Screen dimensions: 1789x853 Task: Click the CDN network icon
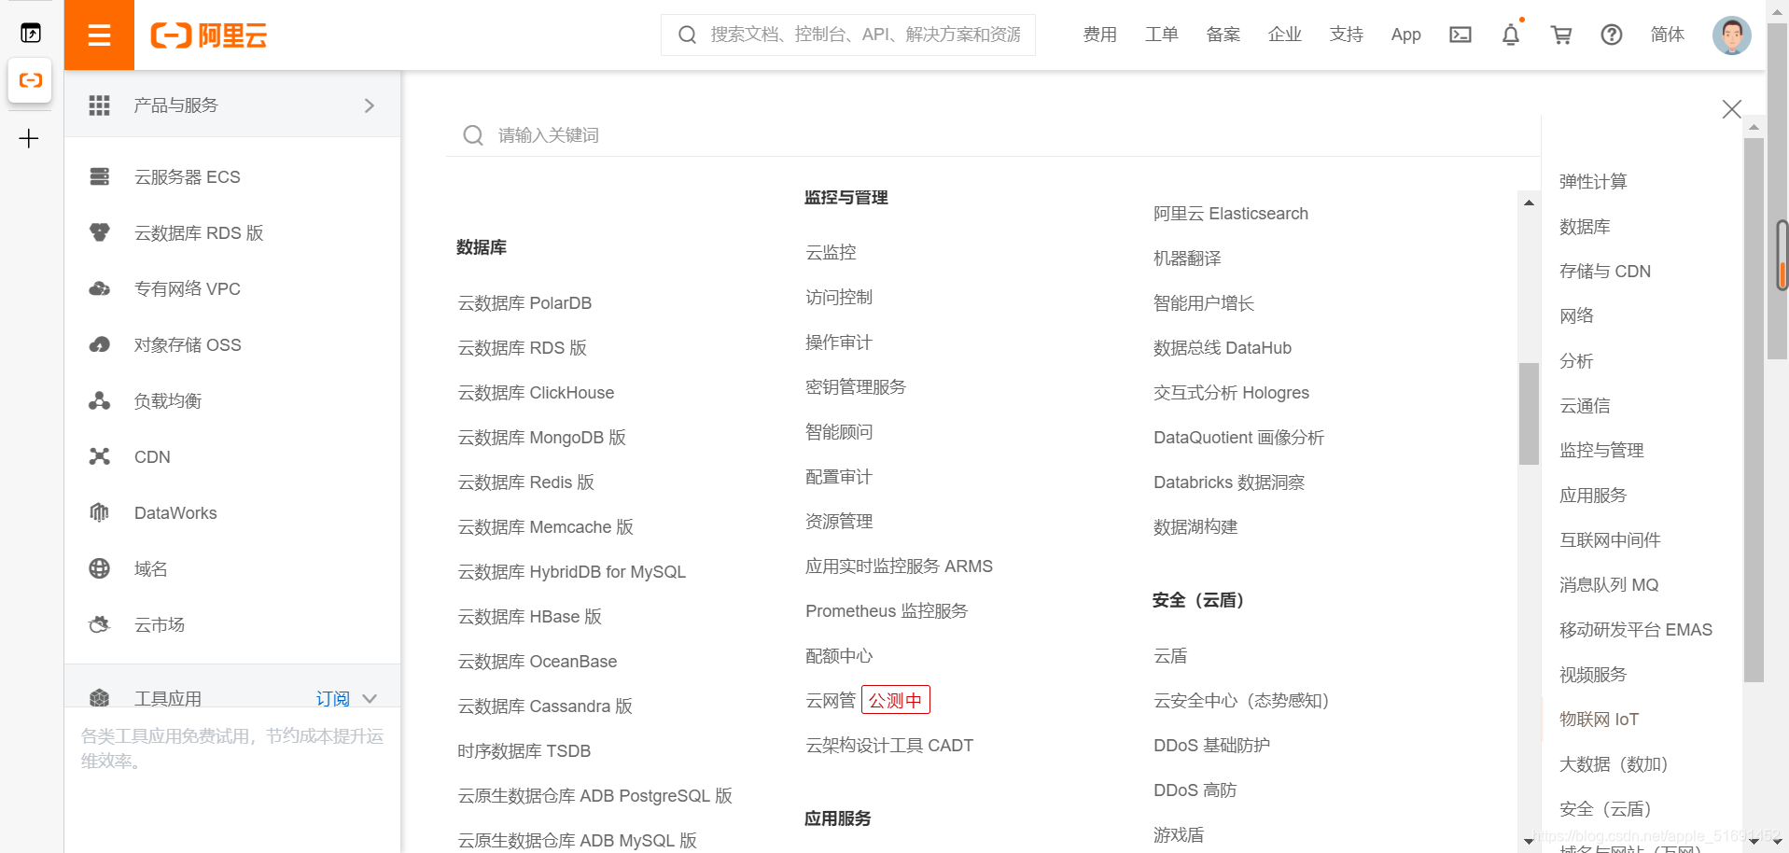click(x=100, y=456)
